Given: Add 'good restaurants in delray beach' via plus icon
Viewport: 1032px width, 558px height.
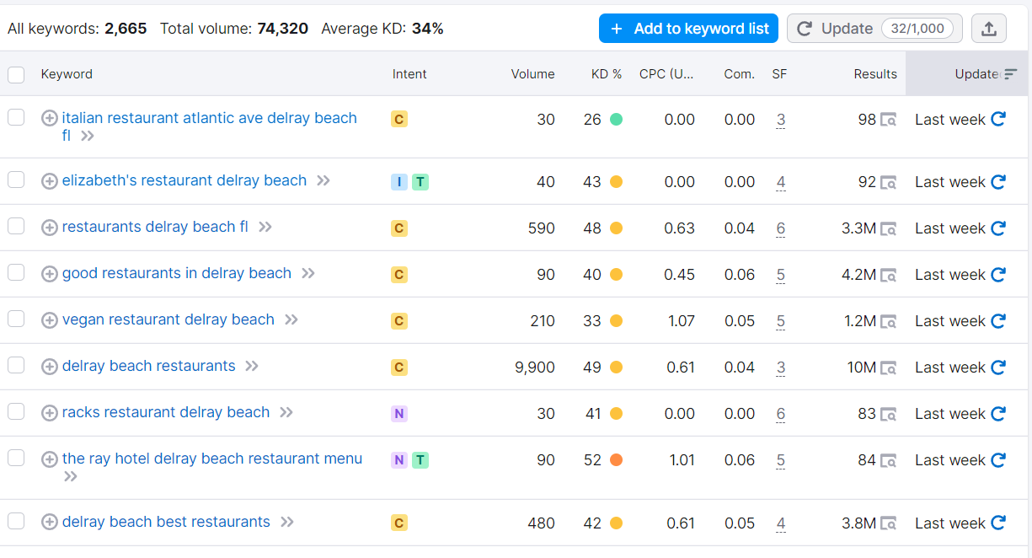Looking at the screenshot, I should click(50, 274).
